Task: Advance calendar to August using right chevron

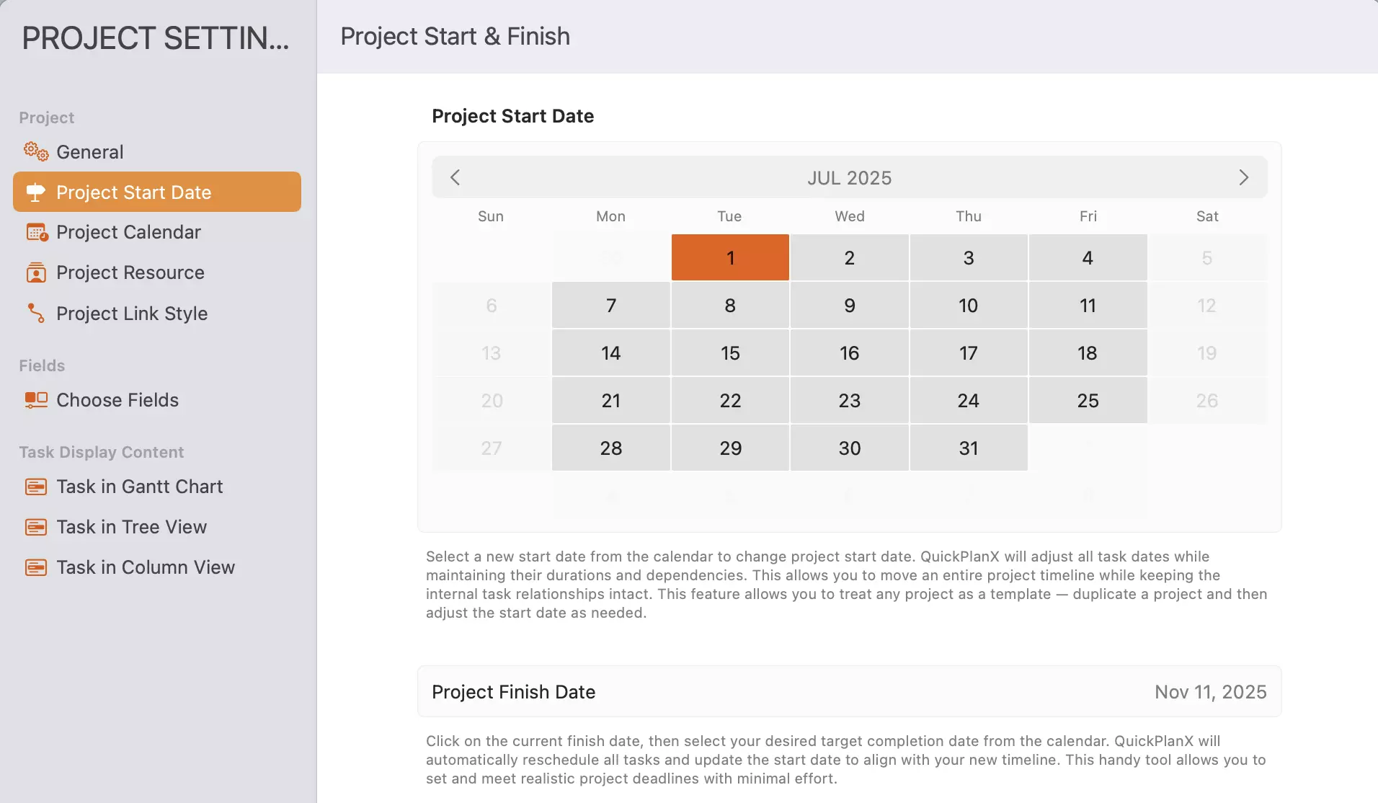Action: (1243, 177)
